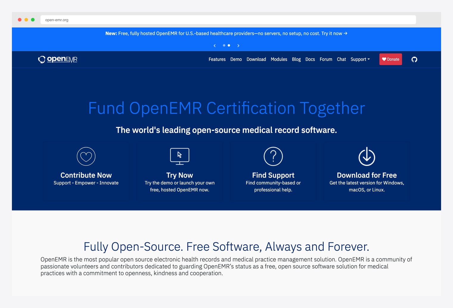Click the Download for Free heading

pos(367,175)
